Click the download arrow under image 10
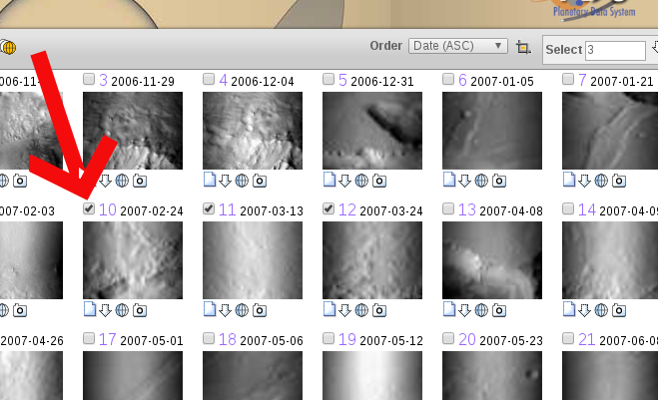Image resolution: width=658 pixels, height=400 pixels. click(x=105, y=310)
